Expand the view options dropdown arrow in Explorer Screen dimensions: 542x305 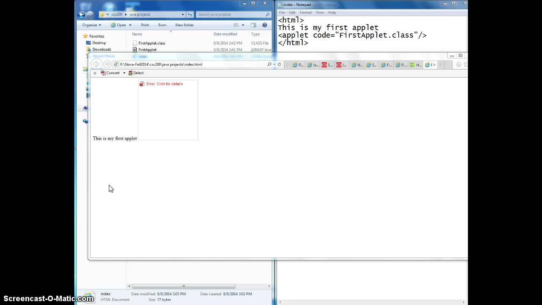click(x=243, y=25)
